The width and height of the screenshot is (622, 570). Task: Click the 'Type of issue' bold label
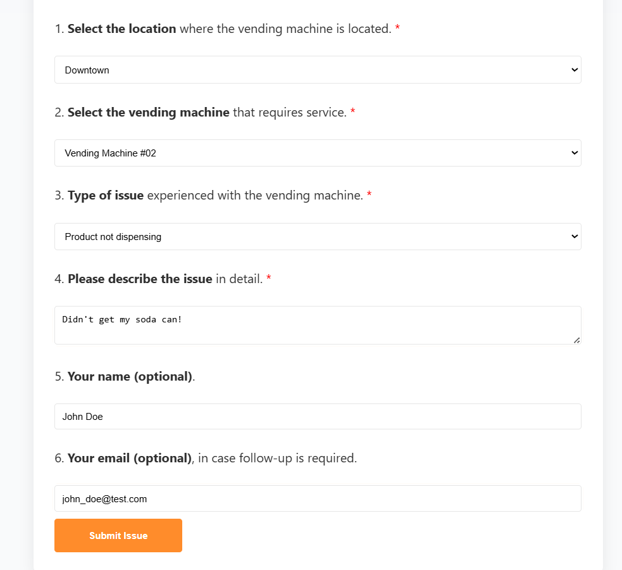[x=106, y=195]
